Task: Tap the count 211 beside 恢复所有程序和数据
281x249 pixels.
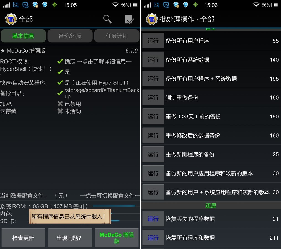Action: [x=274, y=238]
